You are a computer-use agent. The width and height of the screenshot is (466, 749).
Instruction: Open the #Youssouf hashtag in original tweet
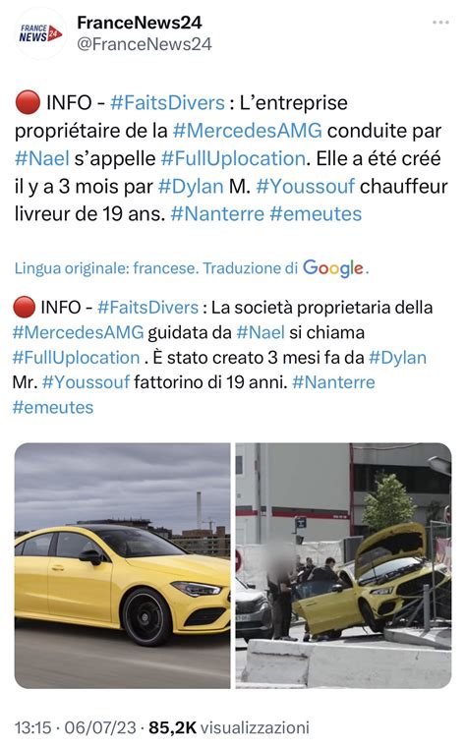tap(306, 187)
